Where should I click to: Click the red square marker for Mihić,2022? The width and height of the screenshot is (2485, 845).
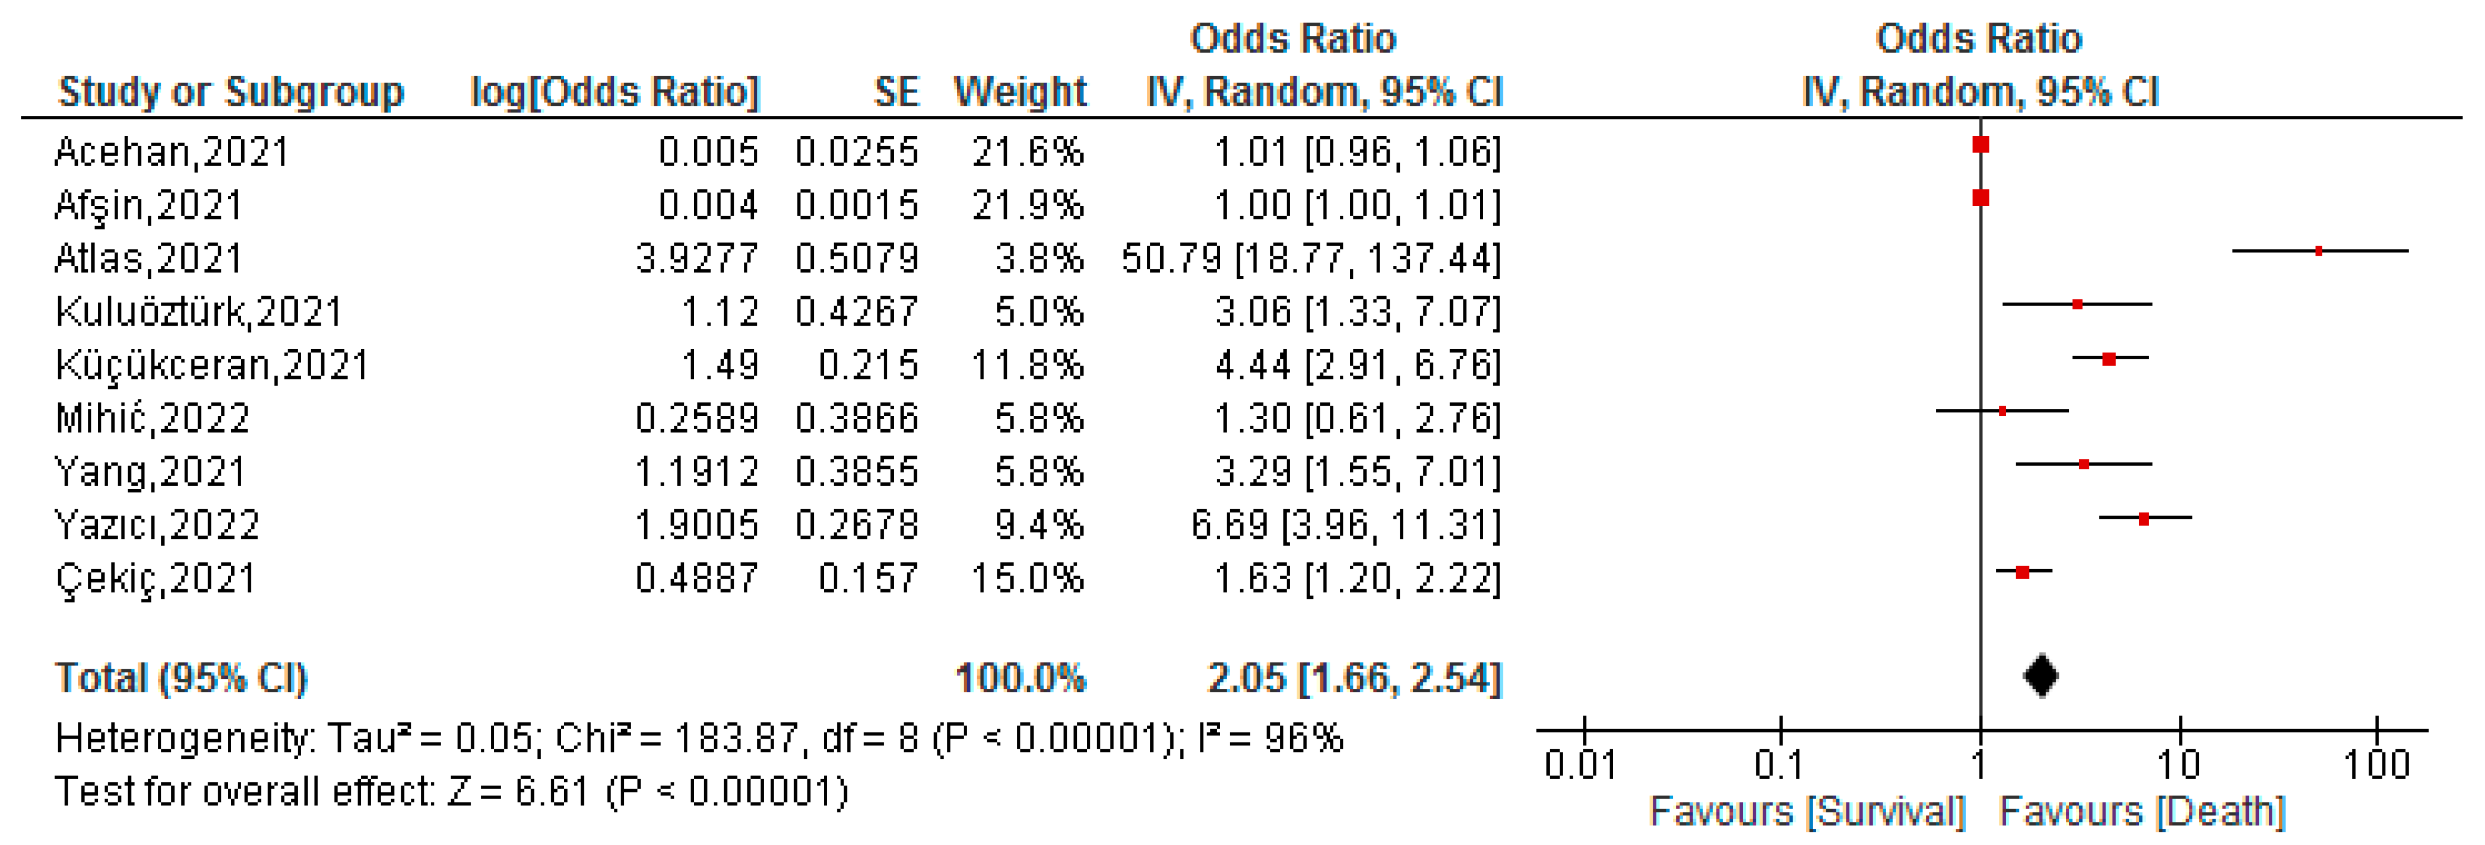click(x=2003, y=412)
